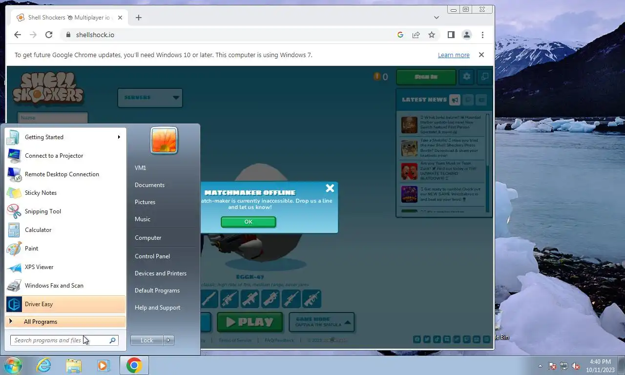The width and height of the screenshot is (625, 375).
Task: Click the Action Center flag in tray
Action: (552, 366)
